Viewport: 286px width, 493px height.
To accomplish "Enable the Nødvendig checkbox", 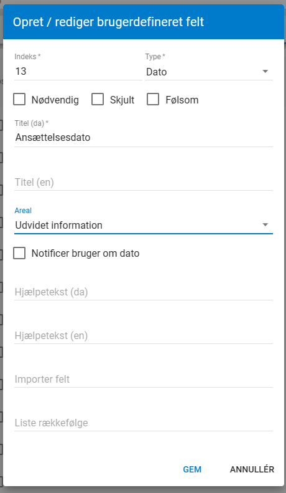I will point(19,100).
